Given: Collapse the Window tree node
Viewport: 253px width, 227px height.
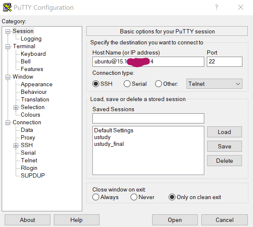Looking at the screenshot, I should click(8, 77).
